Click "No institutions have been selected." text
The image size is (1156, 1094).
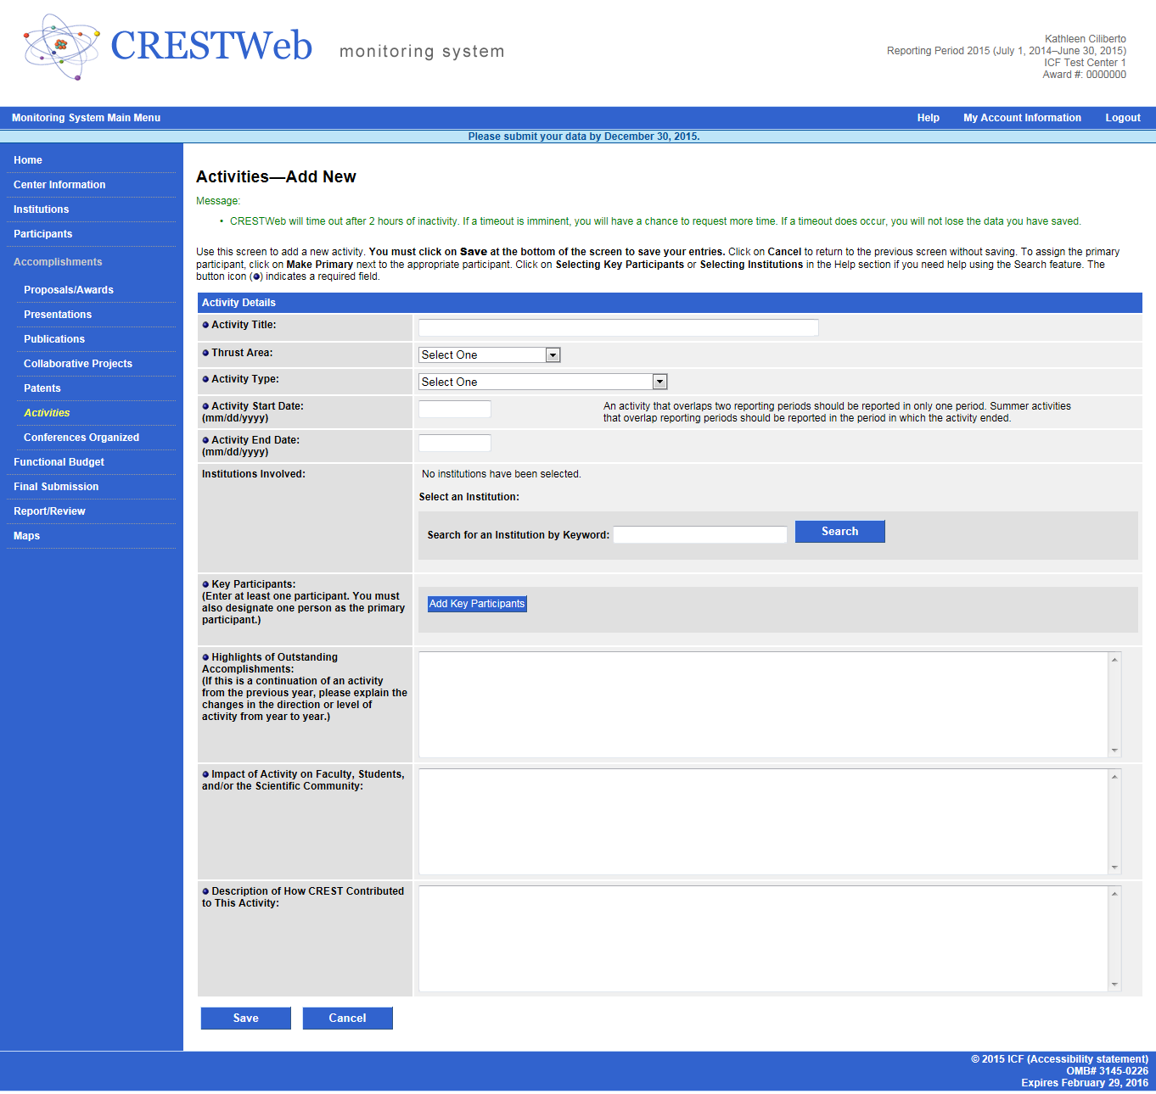pyautogui.click(x=502, y=474)
